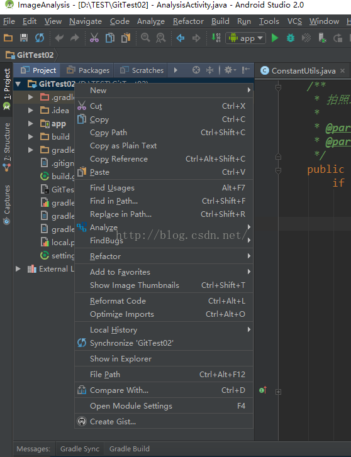Run the app with green play icon
Viewport: 351px width, 457px height.
pyautogui.click(x=274, y=38)
